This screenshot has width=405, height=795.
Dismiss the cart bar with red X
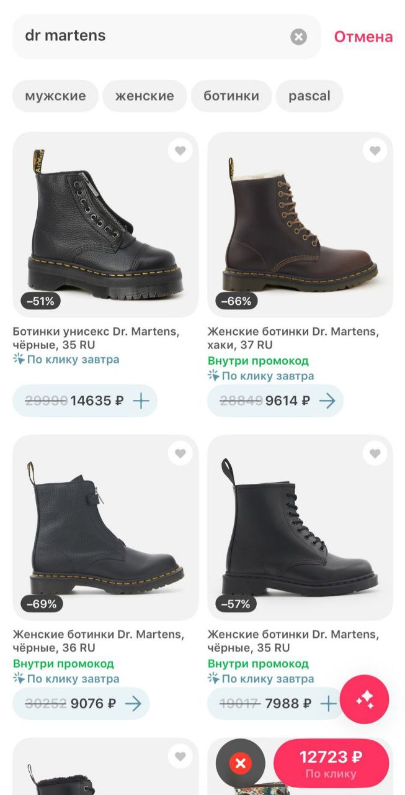pyautogui.click(x=241, y=763)
